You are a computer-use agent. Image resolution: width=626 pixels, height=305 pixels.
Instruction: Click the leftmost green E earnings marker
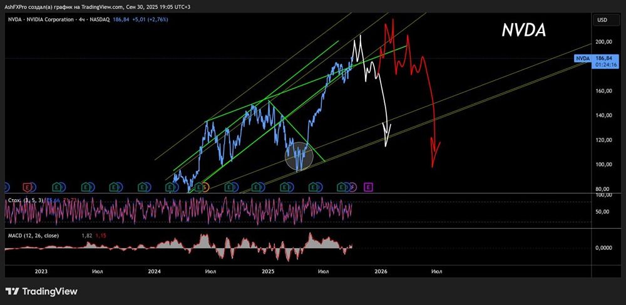[x=56, y=187]
